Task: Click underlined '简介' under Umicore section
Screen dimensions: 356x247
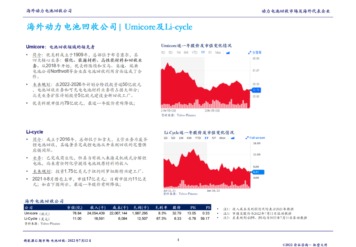Action: click(x=37, y=55)
